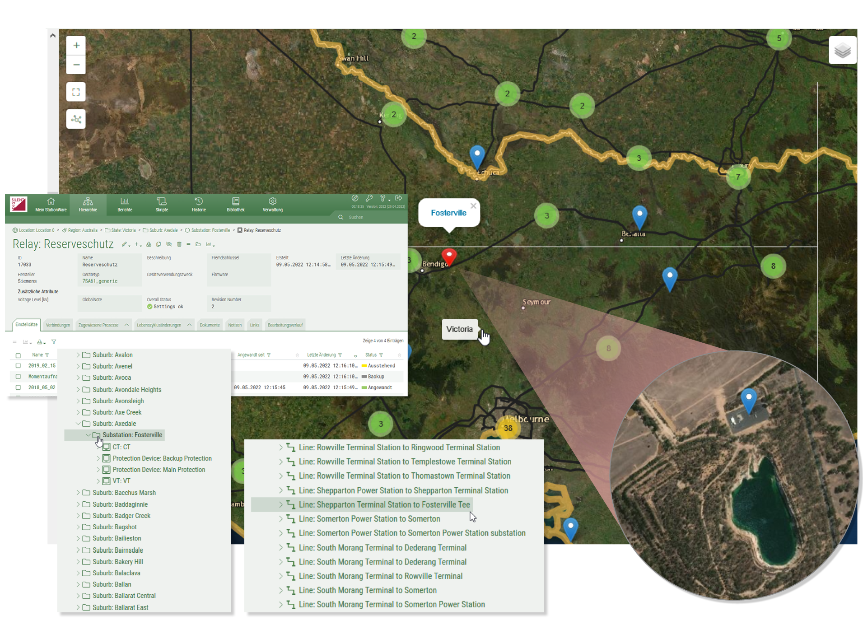Screen dimensions: 863x639
Task: Open the Dokumente tab
Action: tap(210, 325)
